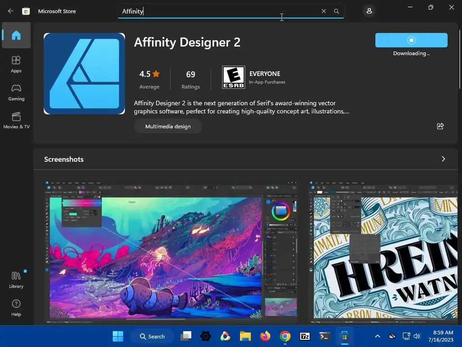Click the taskbar Search box

[152, 336]
